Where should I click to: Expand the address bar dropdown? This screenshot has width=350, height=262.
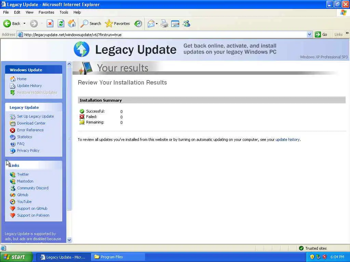point(309,34)
